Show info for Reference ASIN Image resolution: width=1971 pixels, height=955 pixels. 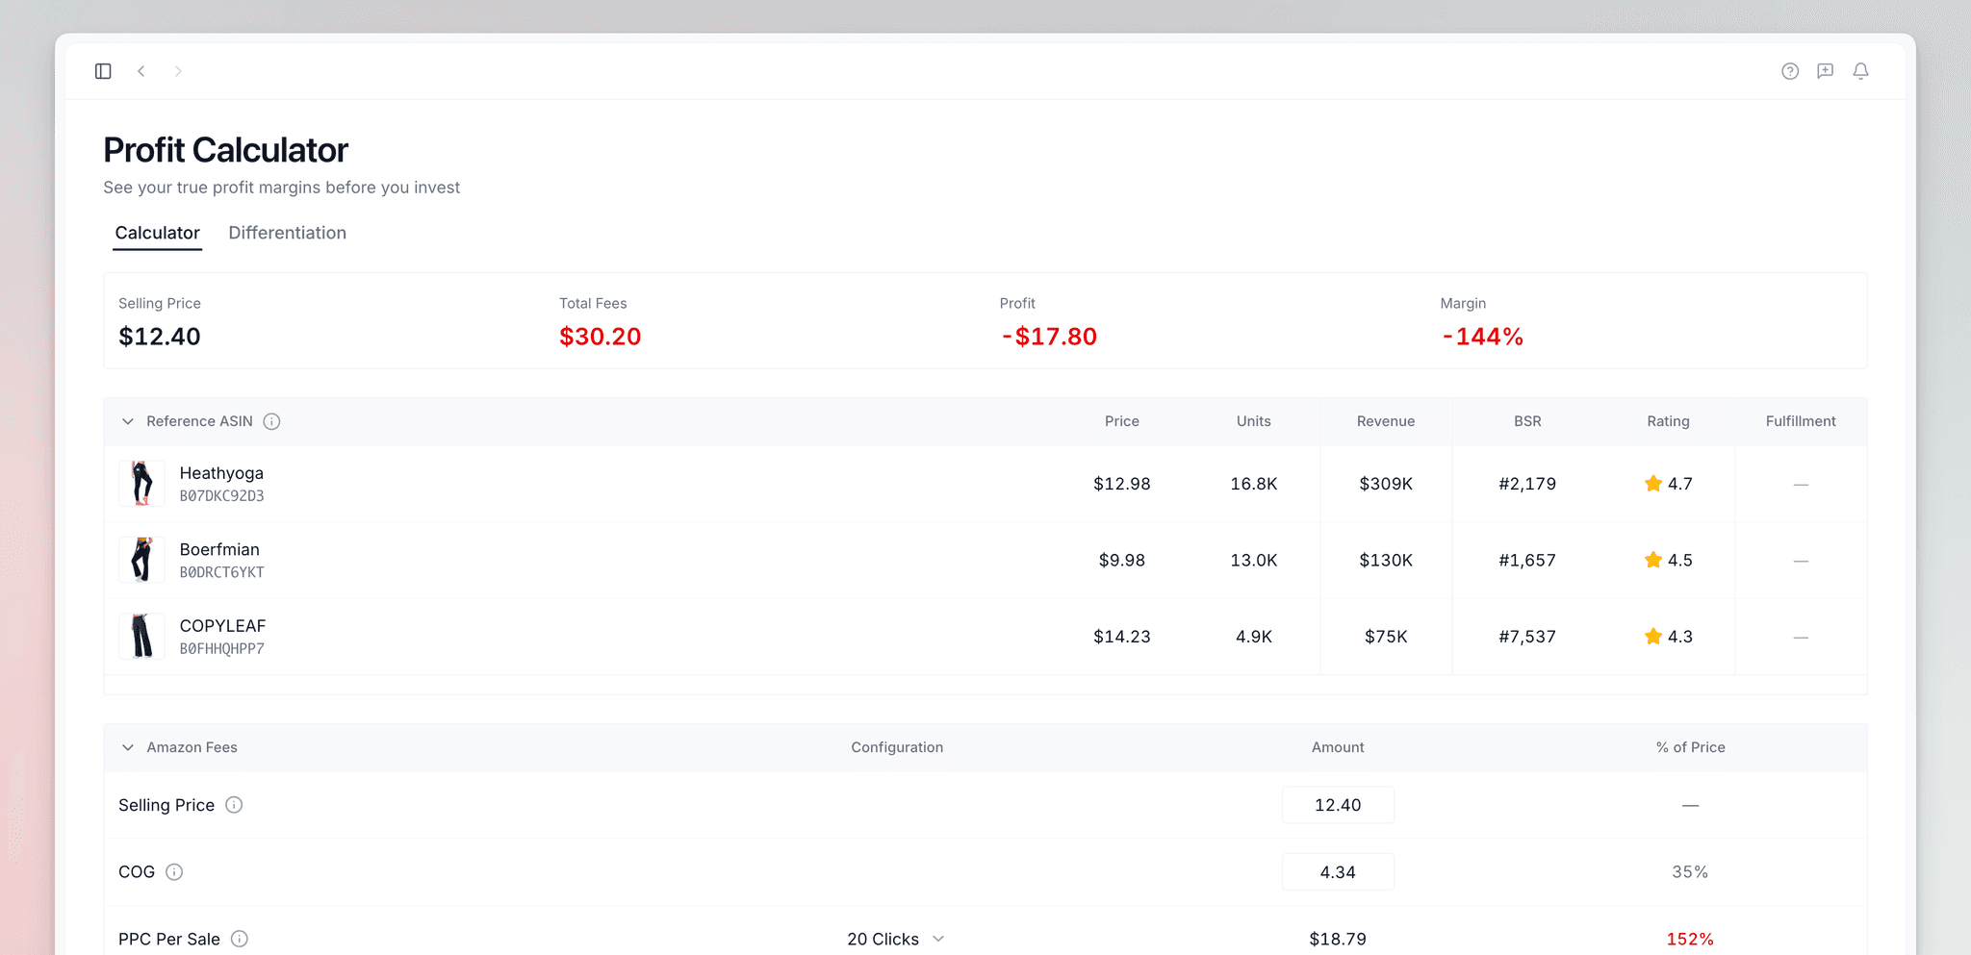point(271,421)
